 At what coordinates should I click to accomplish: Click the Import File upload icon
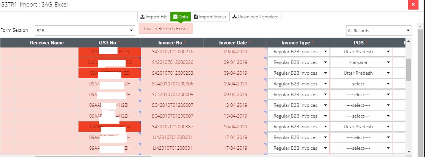tap(142, 17)
